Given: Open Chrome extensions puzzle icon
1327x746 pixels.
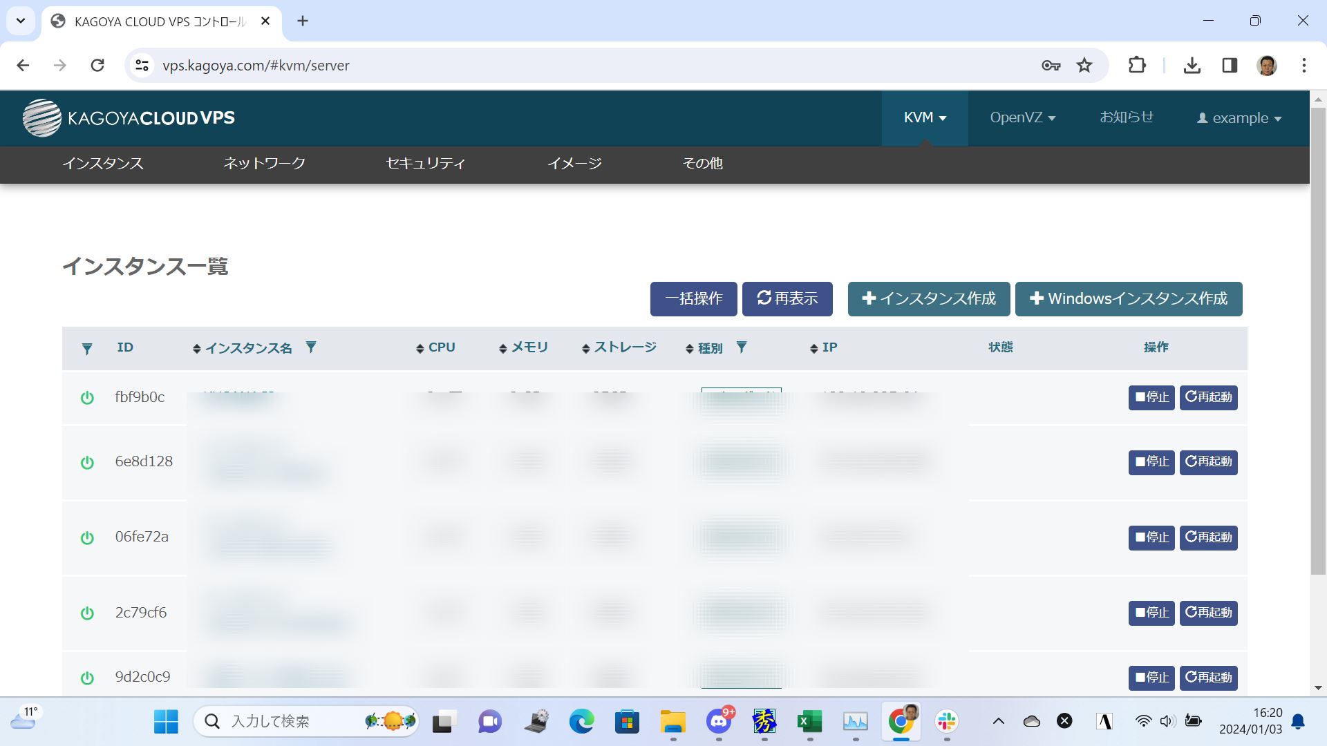Looking at the screenshot, I should (x=1137, y=66).
